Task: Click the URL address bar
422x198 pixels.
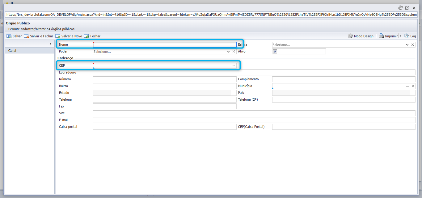Action: pos(211,15)
